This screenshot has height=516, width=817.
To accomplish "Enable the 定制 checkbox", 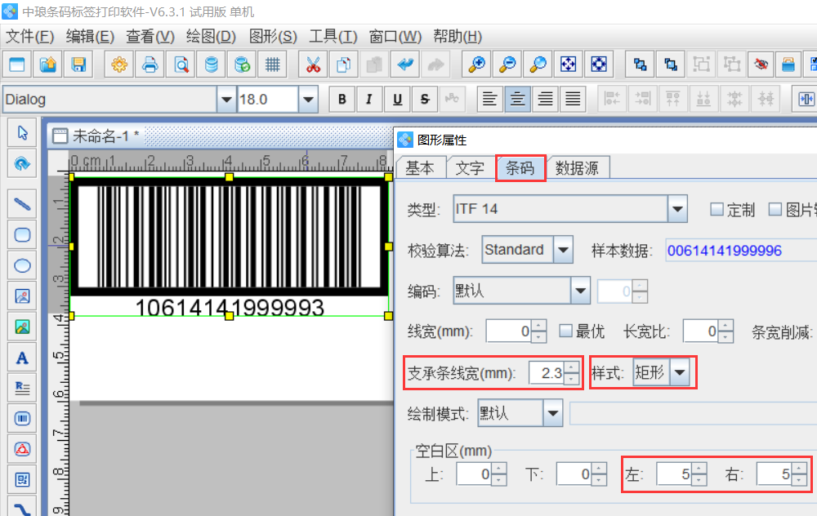I will coord(717,209).
